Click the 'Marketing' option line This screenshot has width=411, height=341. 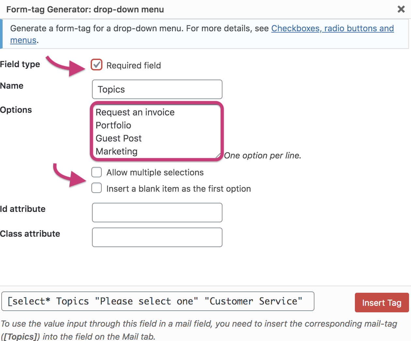click(117, 151)
